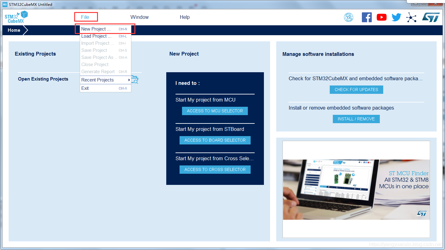Choose New Project from File menu
Screen dimensions: 445x250
pos(105,29)
